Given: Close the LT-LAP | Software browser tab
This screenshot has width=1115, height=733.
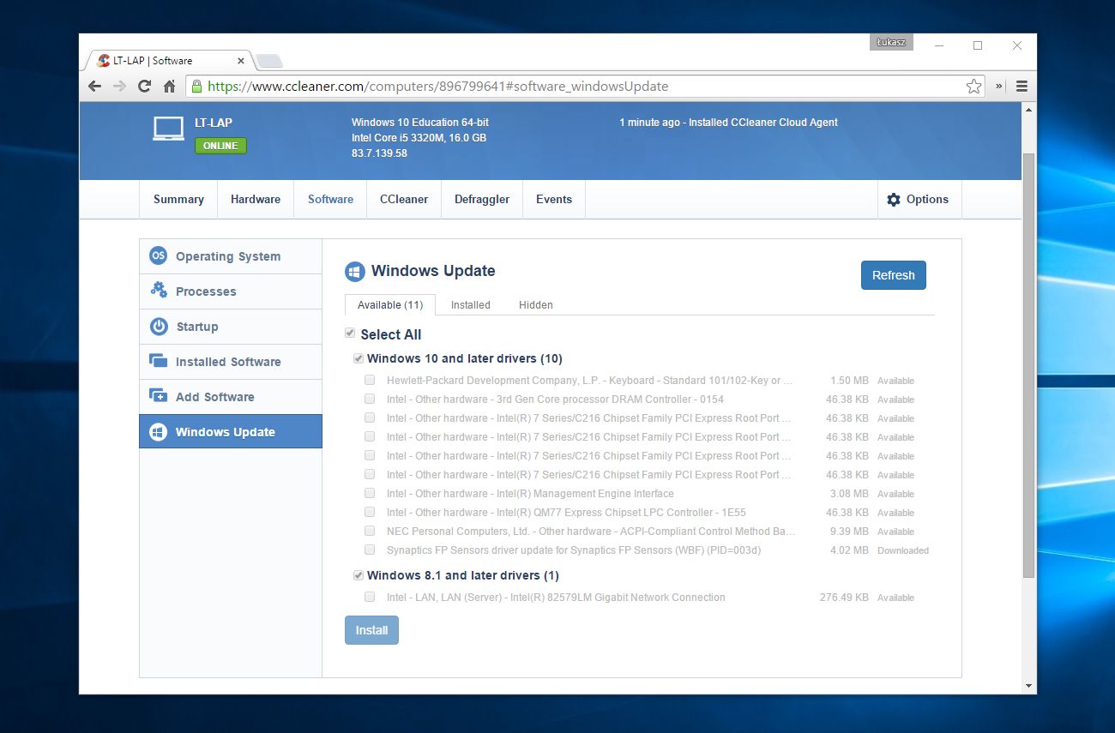Looking at the screenshot, I should pos(241,61).
